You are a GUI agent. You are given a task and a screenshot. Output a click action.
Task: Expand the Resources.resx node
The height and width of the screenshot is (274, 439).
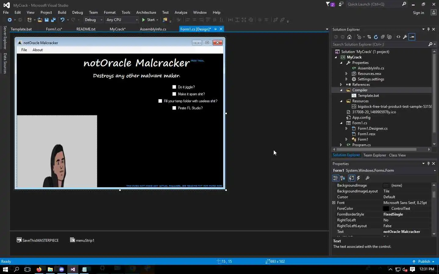tap(347, 74)
